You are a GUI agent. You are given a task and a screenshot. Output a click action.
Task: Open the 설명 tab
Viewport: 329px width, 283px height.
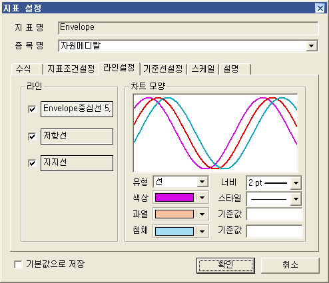[235, 69]
